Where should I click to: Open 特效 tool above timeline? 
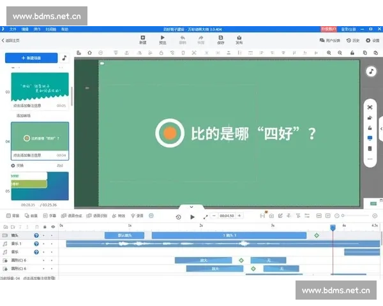point(119,215)
